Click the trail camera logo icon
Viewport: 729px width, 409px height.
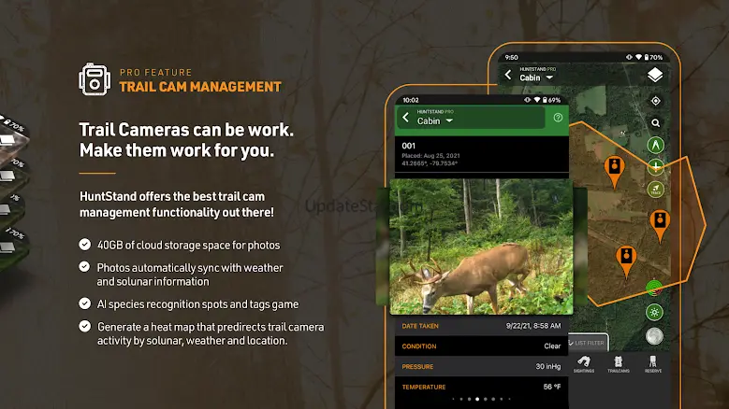[x=95, y=79]
